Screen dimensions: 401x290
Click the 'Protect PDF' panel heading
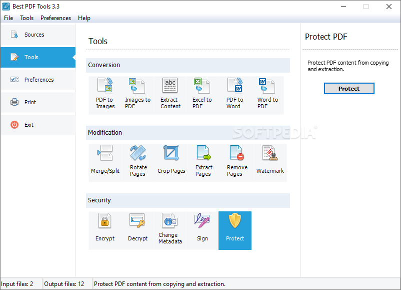click(326, 37)
